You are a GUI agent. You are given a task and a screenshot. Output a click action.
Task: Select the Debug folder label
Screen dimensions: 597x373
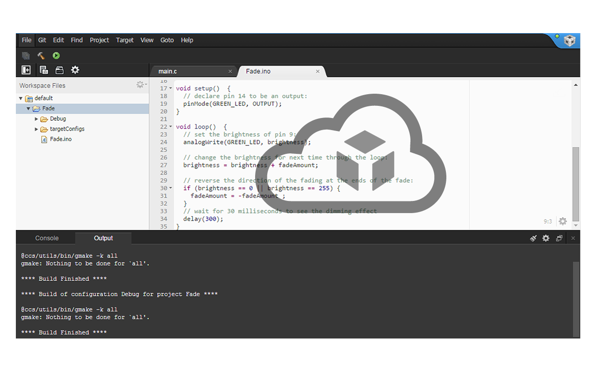[58, 119]
